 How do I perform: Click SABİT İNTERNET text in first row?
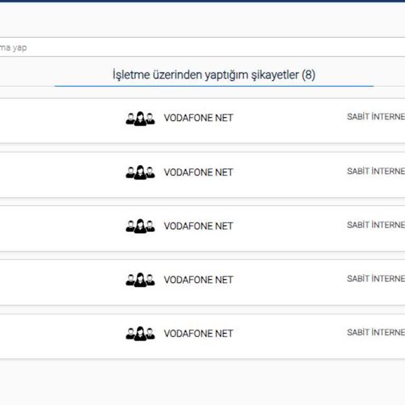point(376,117)
